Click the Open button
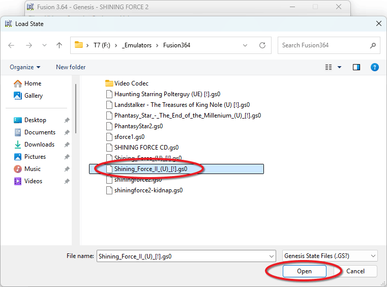Image resolution: width=387 pixels, height=287 pixels. [304, 271]
